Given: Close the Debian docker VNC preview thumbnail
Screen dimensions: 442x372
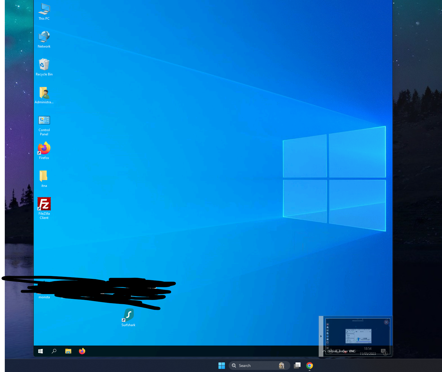Looking at the screenshot, I should point(386,322).
